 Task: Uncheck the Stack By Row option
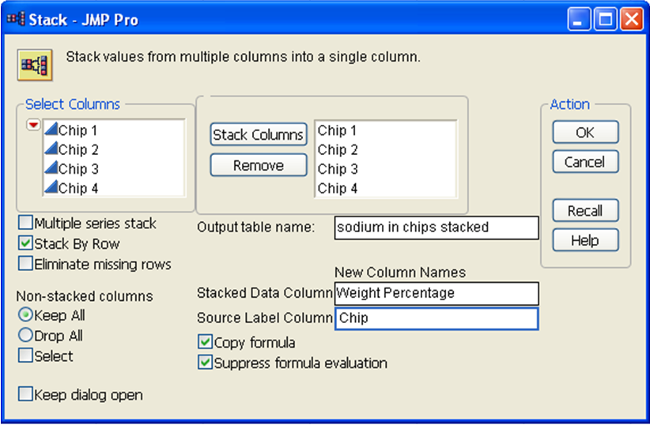tap(26, 244)
